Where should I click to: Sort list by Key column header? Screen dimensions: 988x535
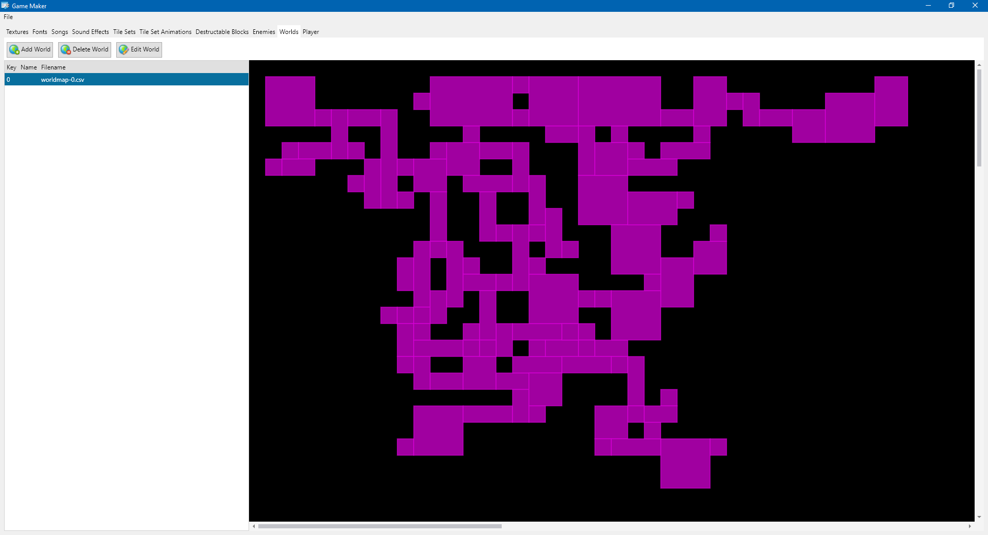pos(11,67)
